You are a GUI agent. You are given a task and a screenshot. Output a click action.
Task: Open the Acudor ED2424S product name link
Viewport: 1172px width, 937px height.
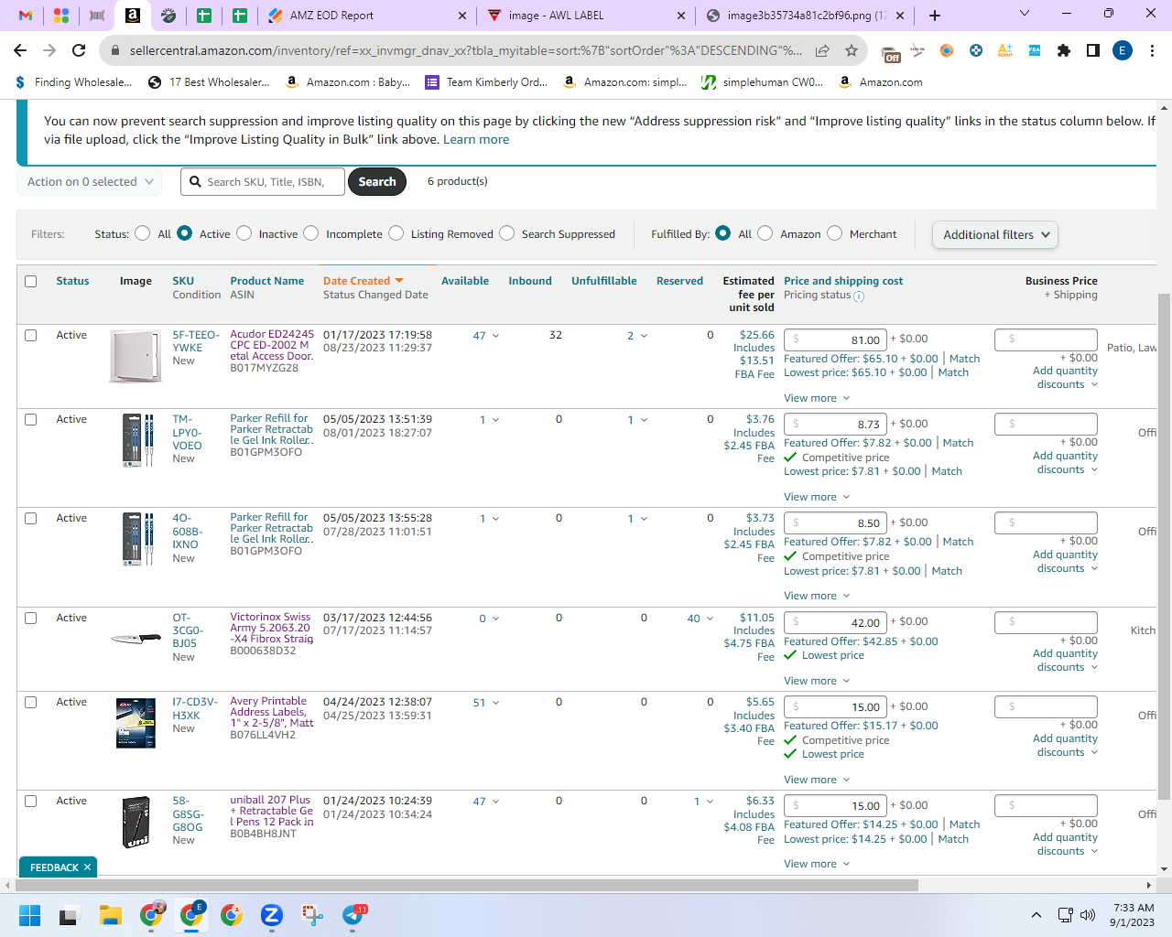click(272, 346)
